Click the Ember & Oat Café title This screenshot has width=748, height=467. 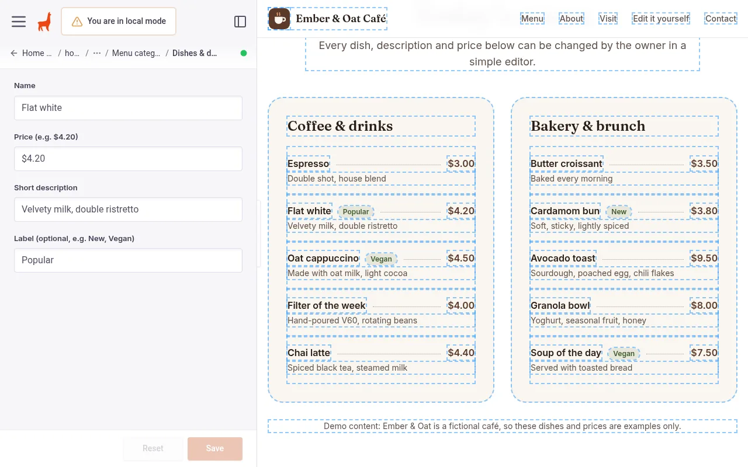click(x=341, y=19)
